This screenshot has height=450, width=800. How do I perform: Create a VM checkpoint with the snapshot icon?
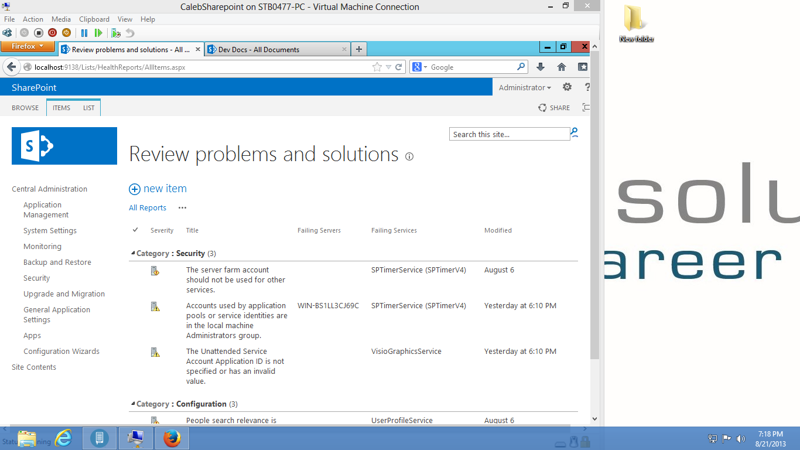tap(116, 33)
